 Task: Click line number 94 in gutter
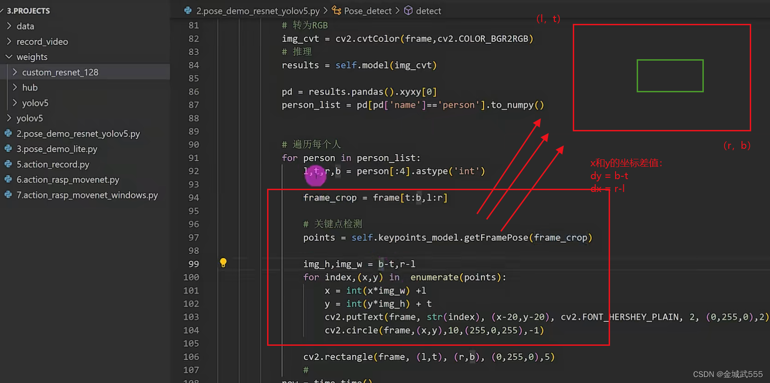194,197
